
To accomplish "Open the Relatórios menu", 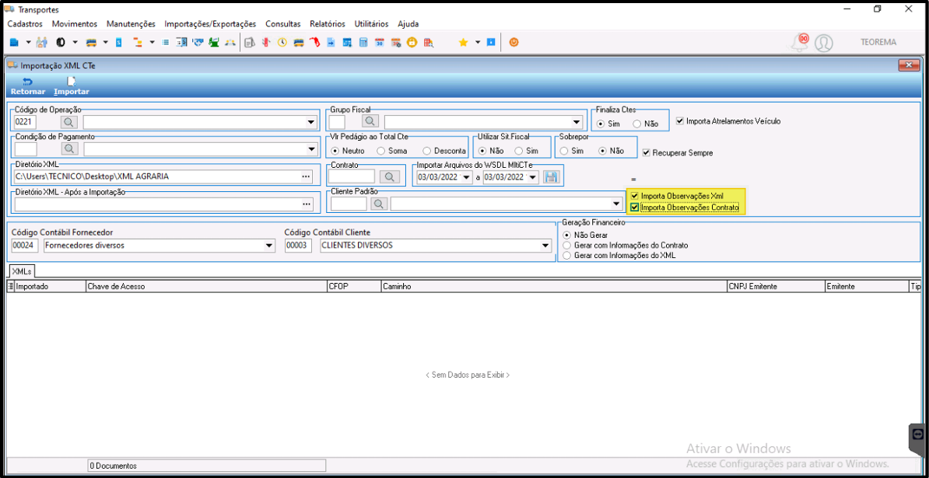I will (327, 24).
